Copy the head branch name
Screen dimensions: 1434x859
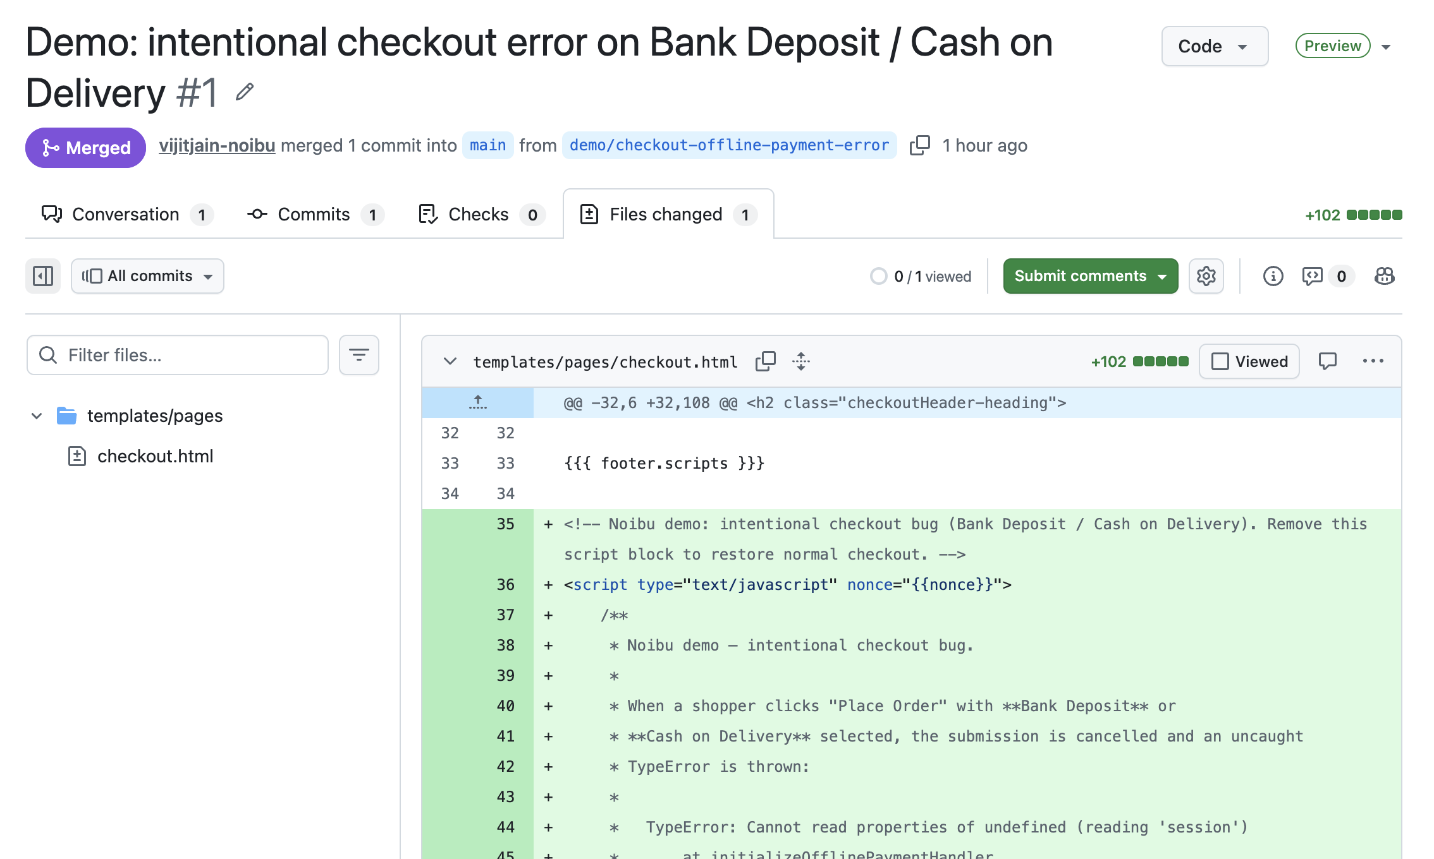tap(919, 146)
